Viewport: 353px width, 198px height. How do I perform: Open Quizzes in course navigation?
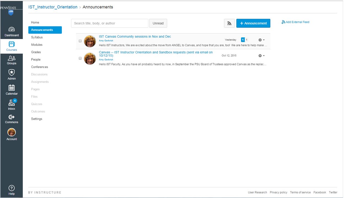pos(36,104)
